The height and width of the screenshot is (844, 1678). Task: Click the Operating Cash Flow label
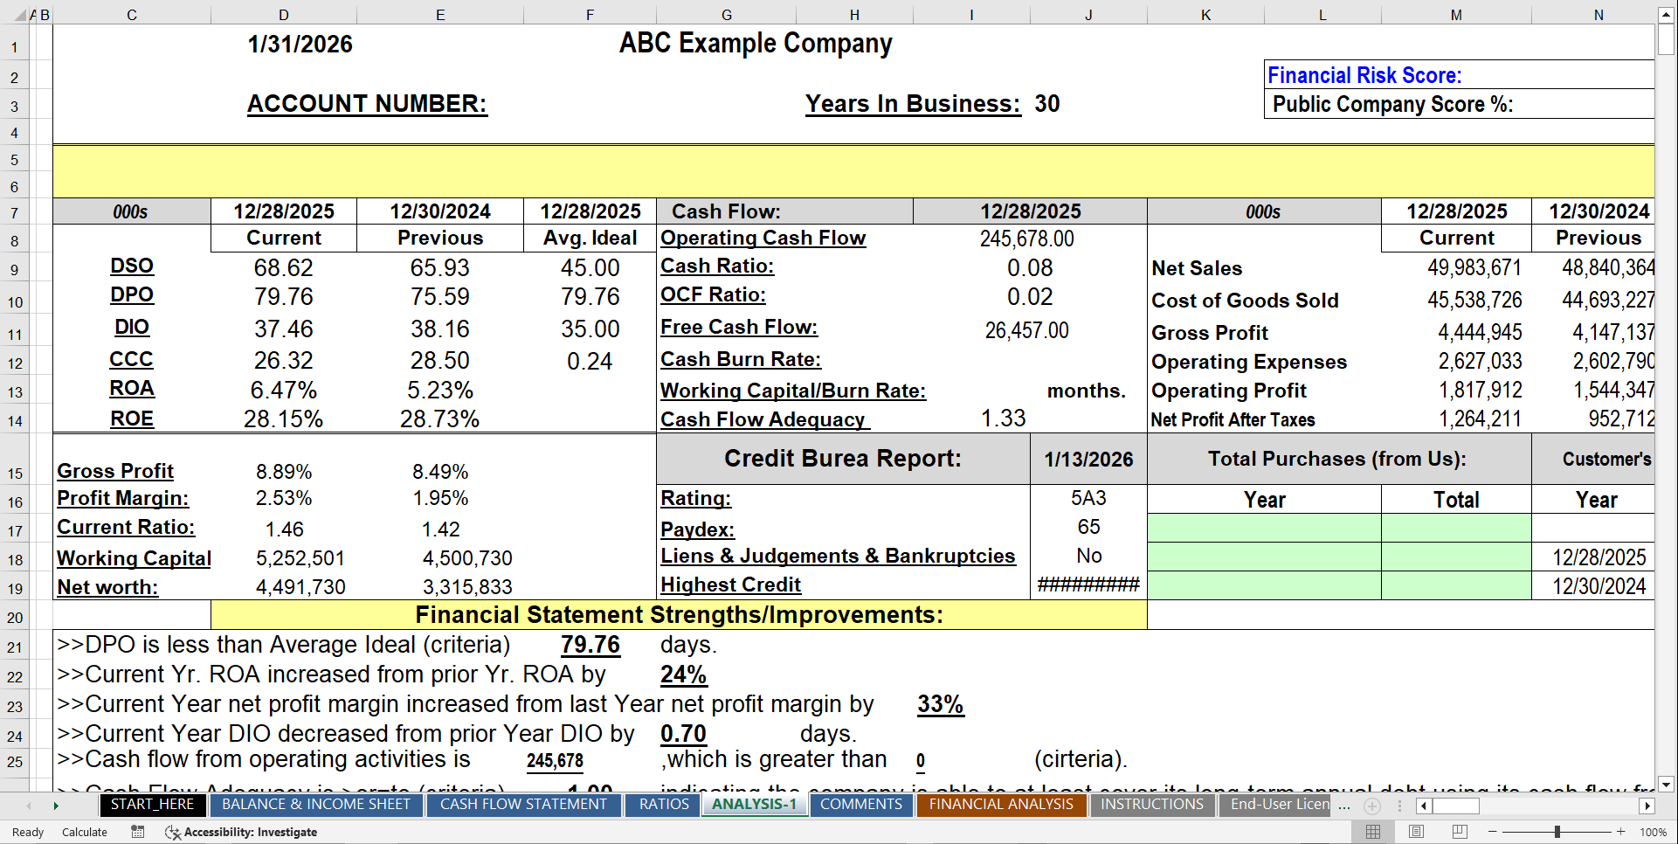pos(763,238)
